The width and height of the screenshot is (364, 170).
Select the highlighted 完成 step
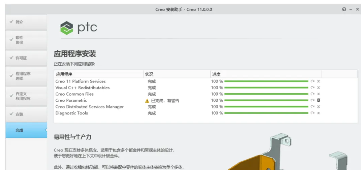tap(26, 130)
